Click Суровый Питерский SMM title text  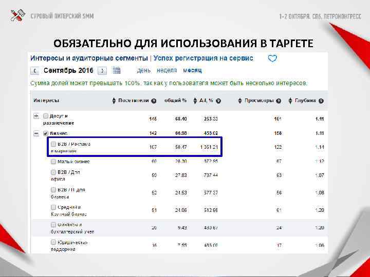(62, 16)
